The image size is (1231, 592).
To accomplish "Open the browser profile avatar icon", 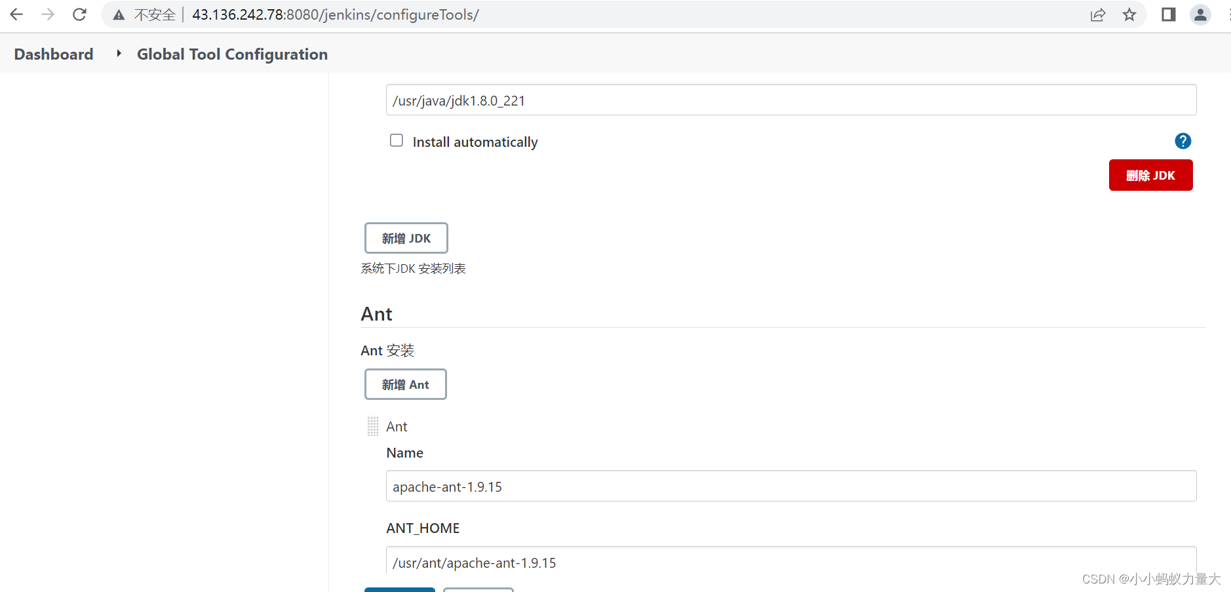I will [x=1201, y=14].
